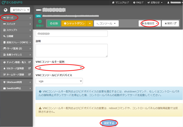Expand the shutdown options arrow
The image size is (183, 127).
point(90,23)
